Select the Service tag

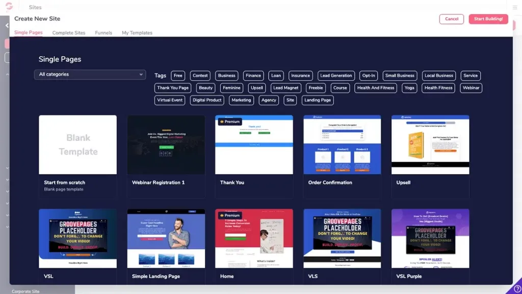[x=471, y=76]
